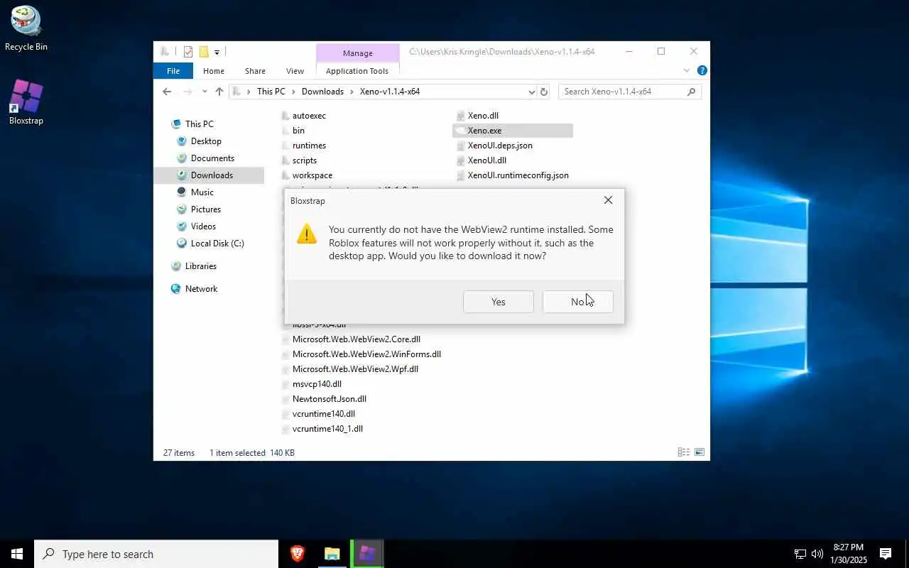Click the Properties quick access icon
This screenshot has width=909, height=568.
(x=187, y=52)
